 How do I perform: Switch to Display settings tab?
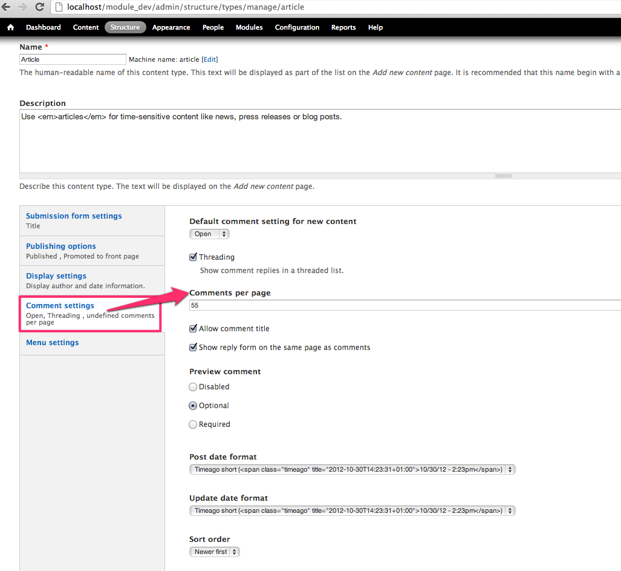[93, 280]
